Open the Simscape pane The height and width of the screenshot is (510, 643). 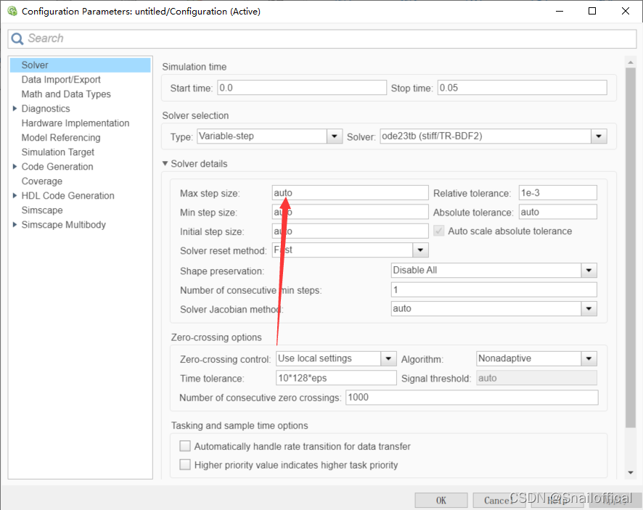[42, 210]
